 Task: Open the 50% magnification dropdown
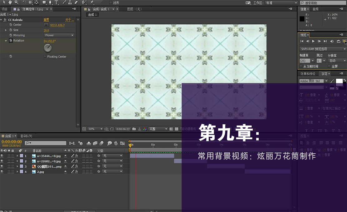(95, 129)
